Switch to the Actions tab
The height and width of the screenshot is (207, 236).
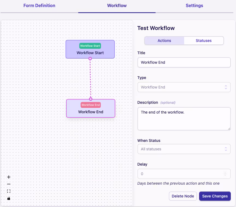click(x=164, y=40)
